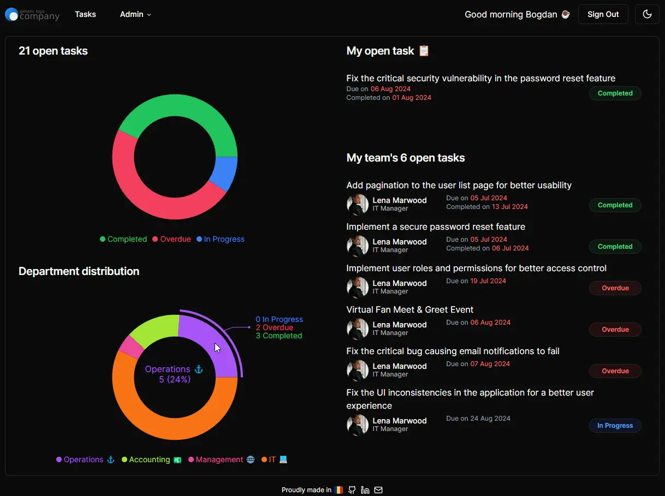665x496 pixels.
Task: Toggle the In Progress legend item
Action: (x=221, y=239)
